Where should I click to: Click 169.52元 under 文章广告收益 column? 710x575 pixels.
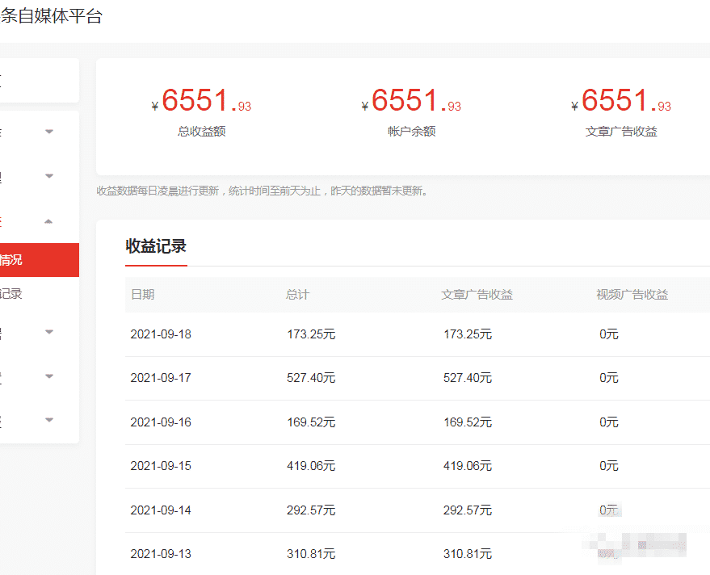468,422
